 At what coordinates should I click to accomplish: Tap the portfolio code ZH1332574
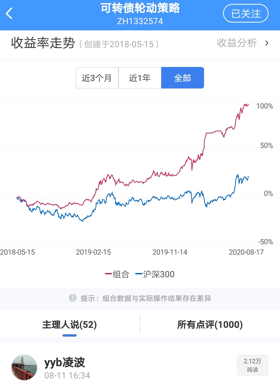(140, 21)
